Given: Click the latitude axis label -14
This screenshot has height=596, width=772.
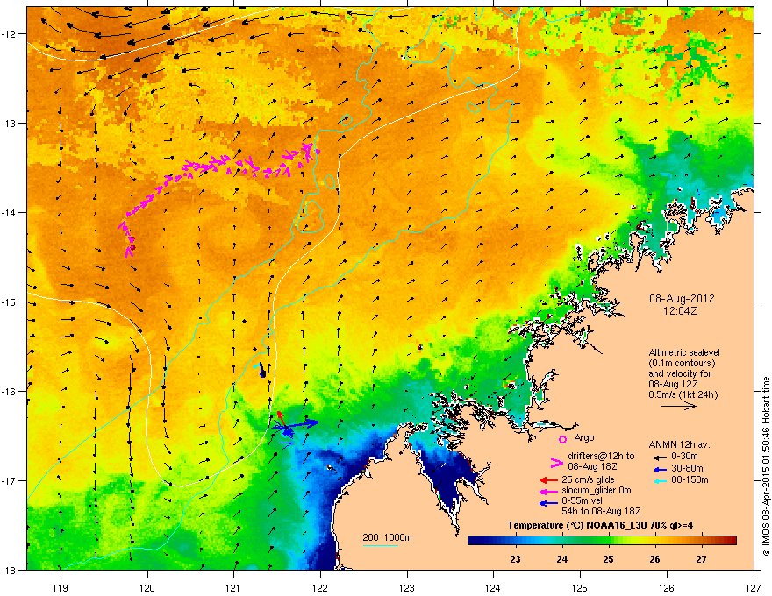Looking at the screenshot, I should 10,213.
